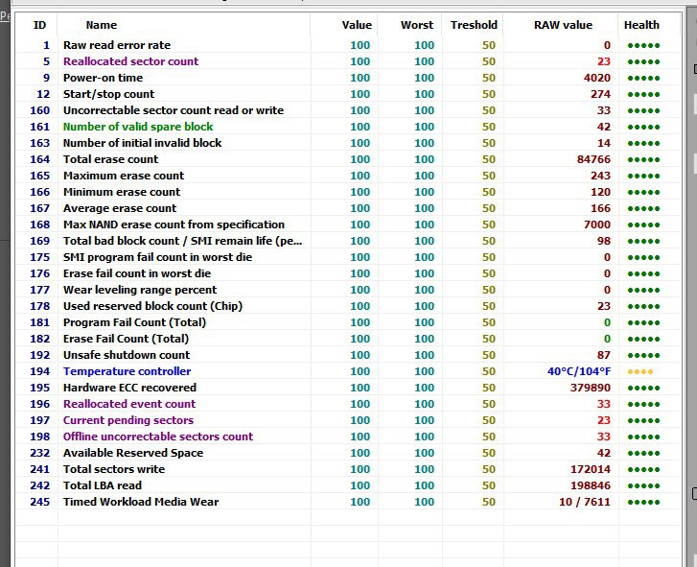Select Current pending sectors
The width and height of the screenshot is (697, 567).
pos(348,420)
